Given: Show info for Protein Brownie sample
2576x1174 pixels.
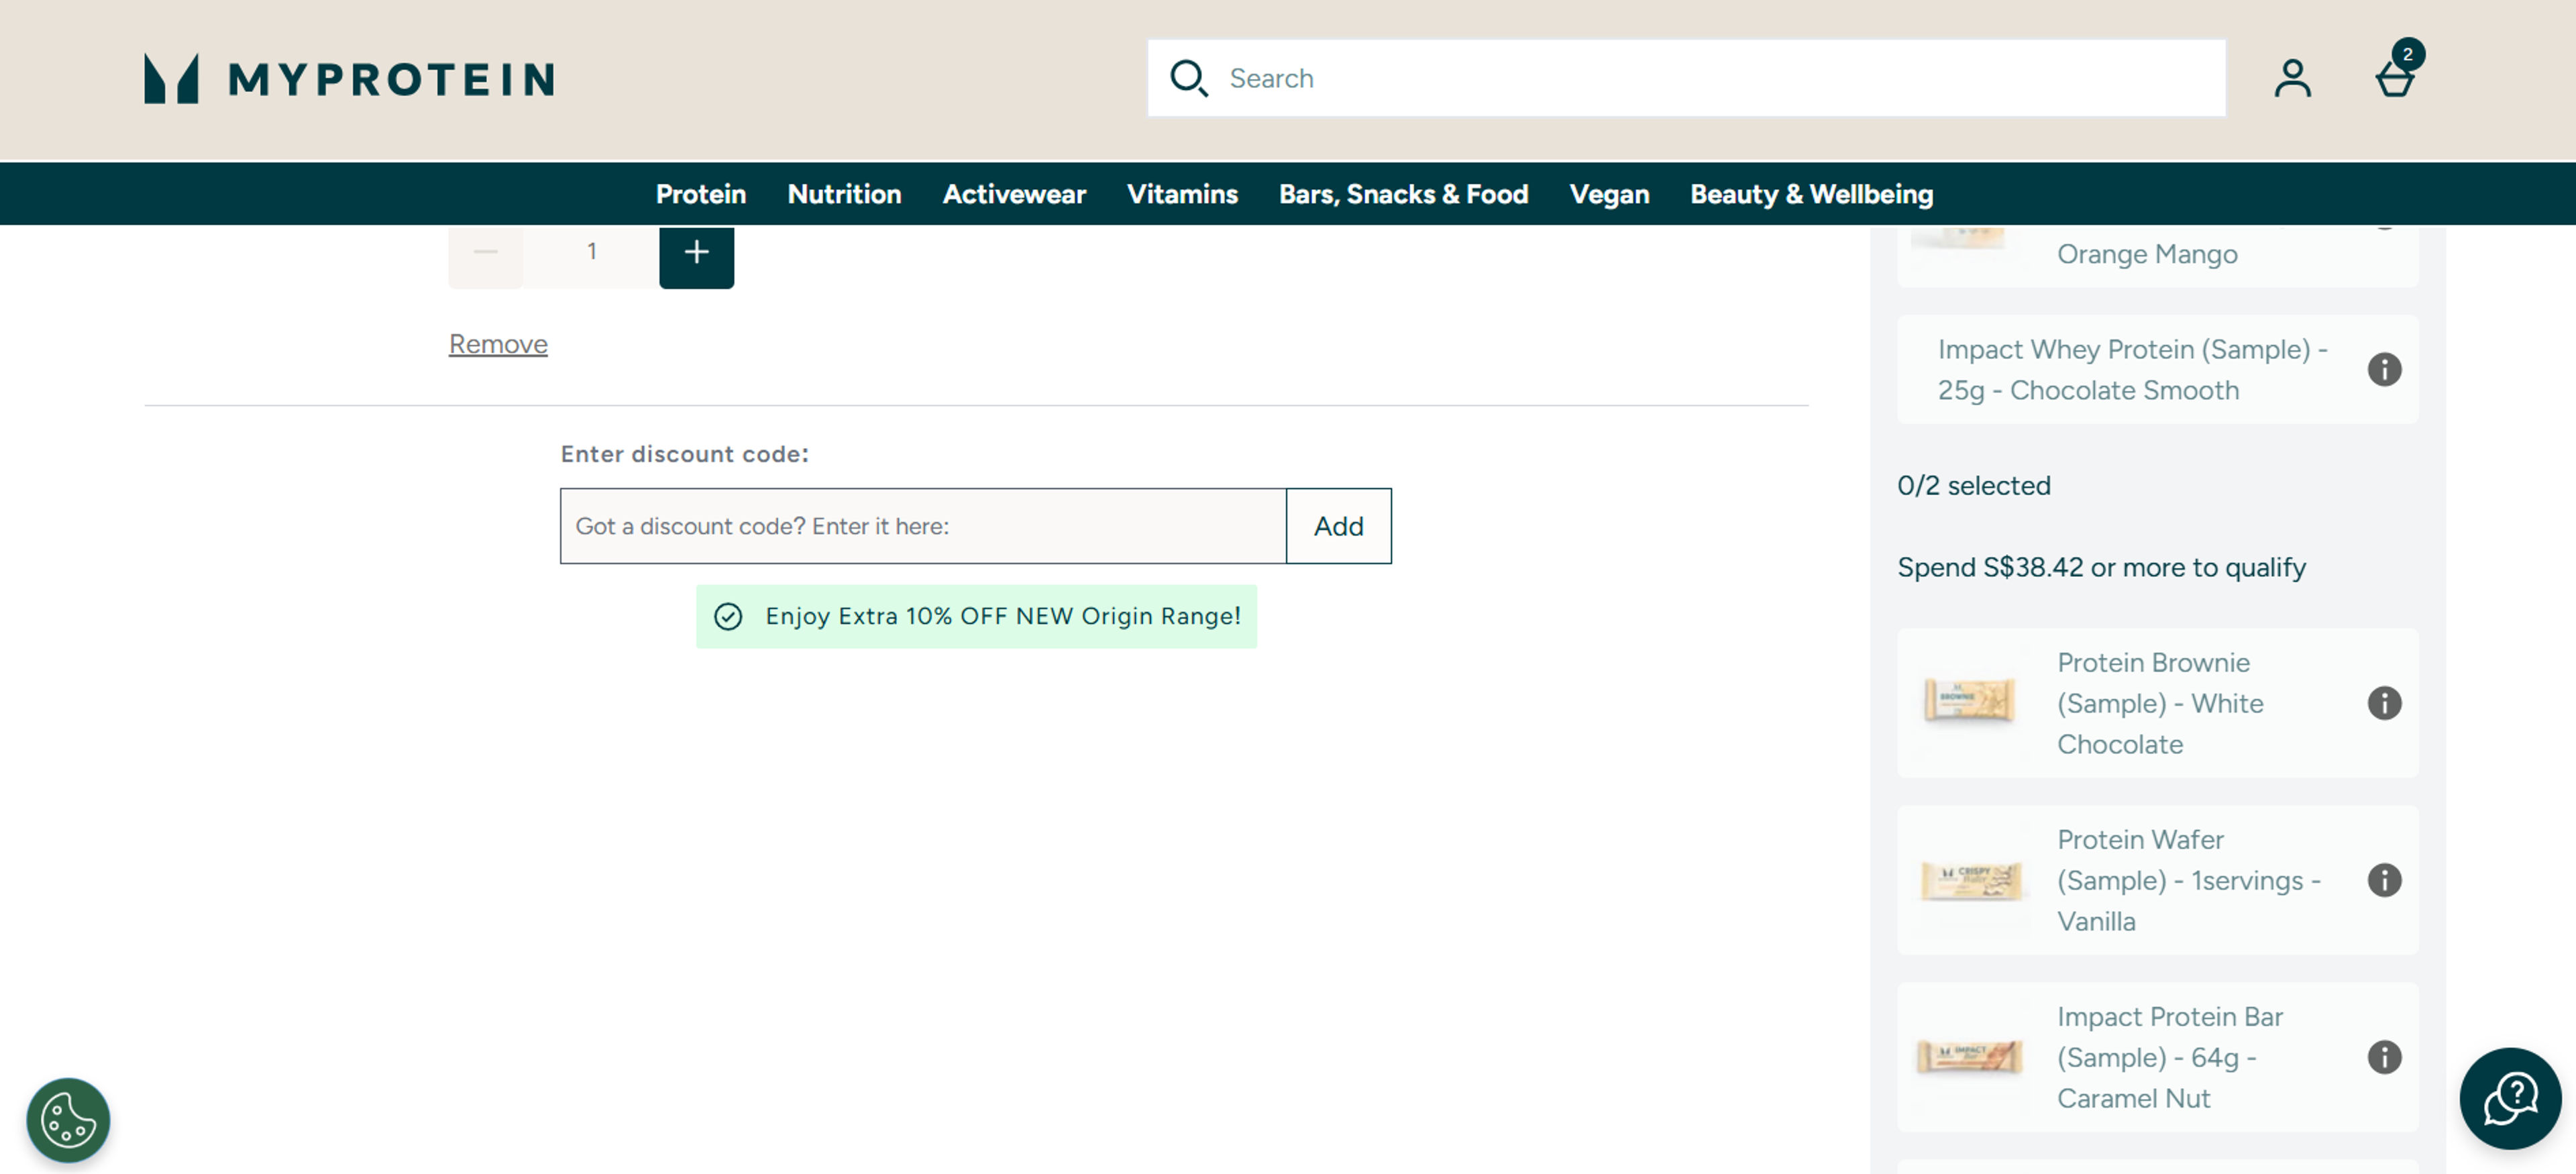Looking at the screenshot, I should [x=2384, y=703].
